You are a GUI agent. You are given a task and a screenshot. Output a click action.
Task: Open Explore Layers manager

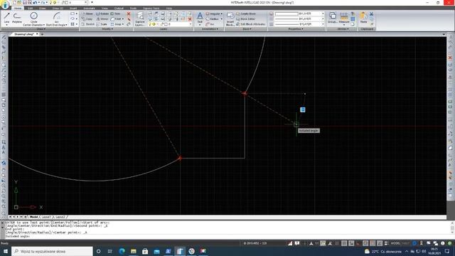point(140,19)
